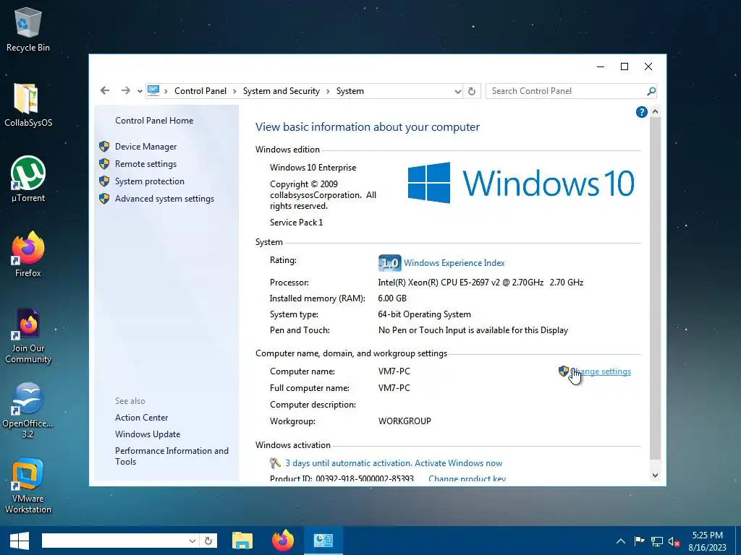This screenshot has width=741, height=555.
Task: Open Action Center under See also
Action: pos(141,418)
